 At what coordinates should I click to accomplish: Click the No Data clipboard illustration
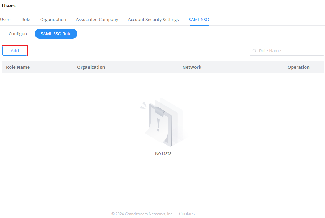click(163, 122)
